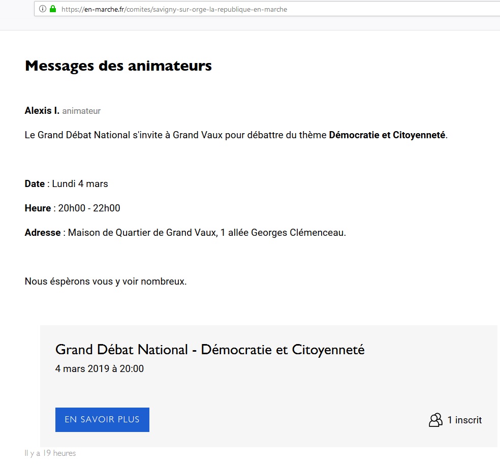Click the Adresse line with Maison de Quartier
Viewport: 500px width, 464px height.
point(184,232)
